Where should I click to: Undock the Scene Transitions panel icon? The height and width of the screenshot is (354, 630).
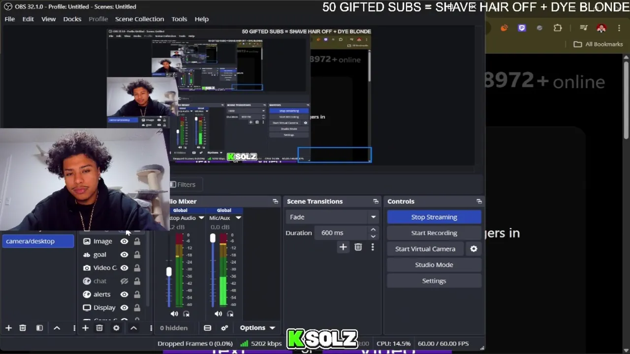(376, 202)
